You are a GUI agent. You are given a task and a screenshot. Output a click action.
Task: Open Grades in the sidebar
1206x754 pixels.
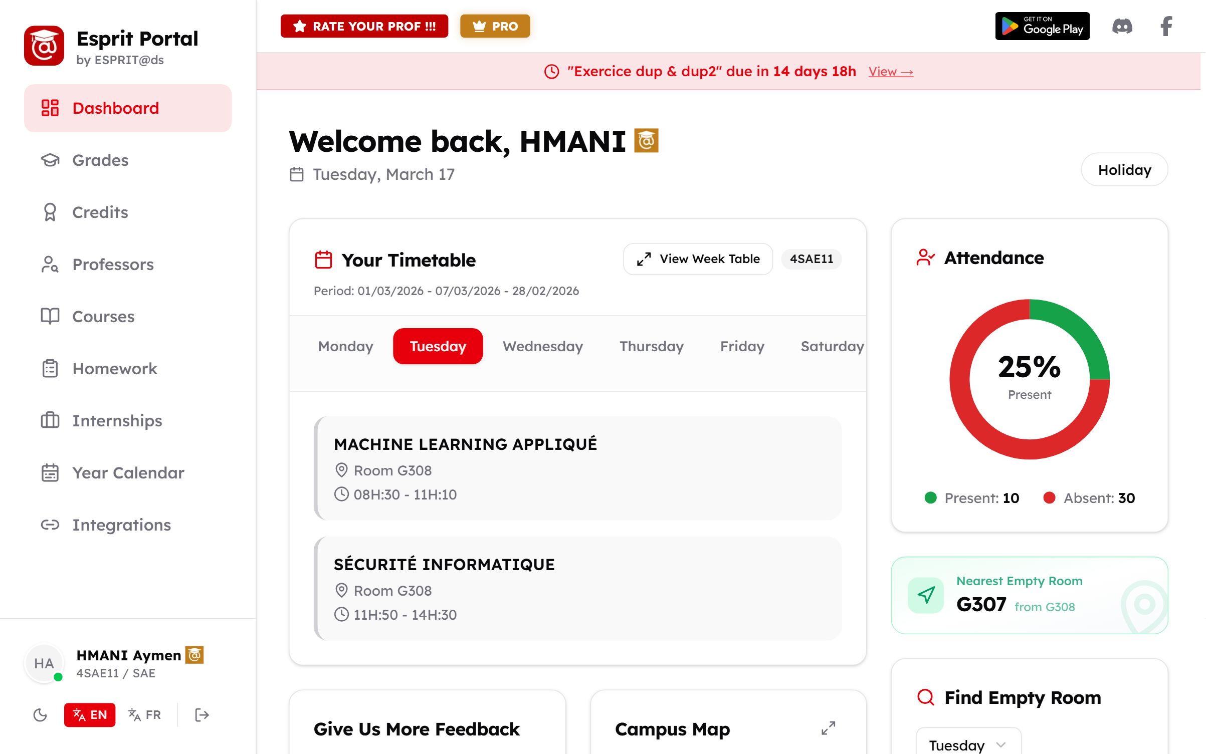tap(100, 160)
